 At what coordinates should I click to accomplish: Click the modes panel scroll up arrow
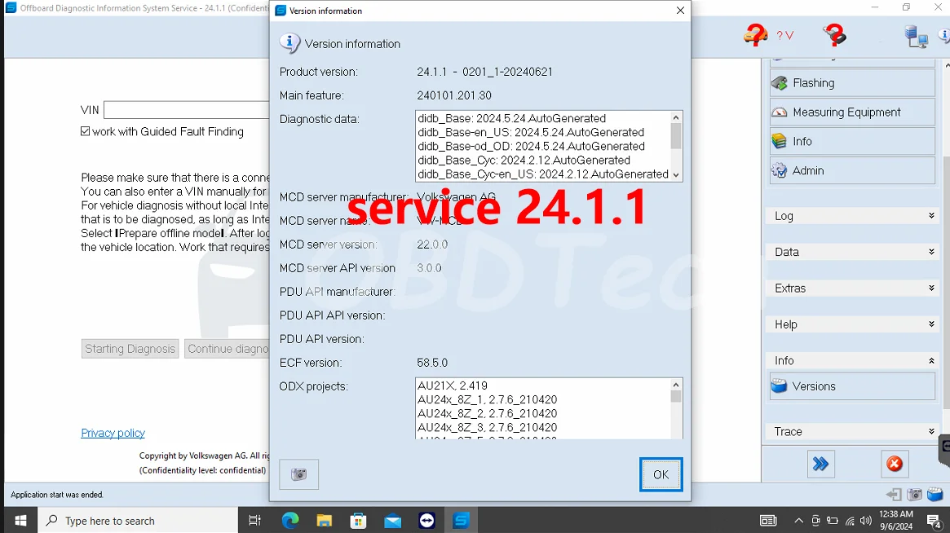(946, 64)
